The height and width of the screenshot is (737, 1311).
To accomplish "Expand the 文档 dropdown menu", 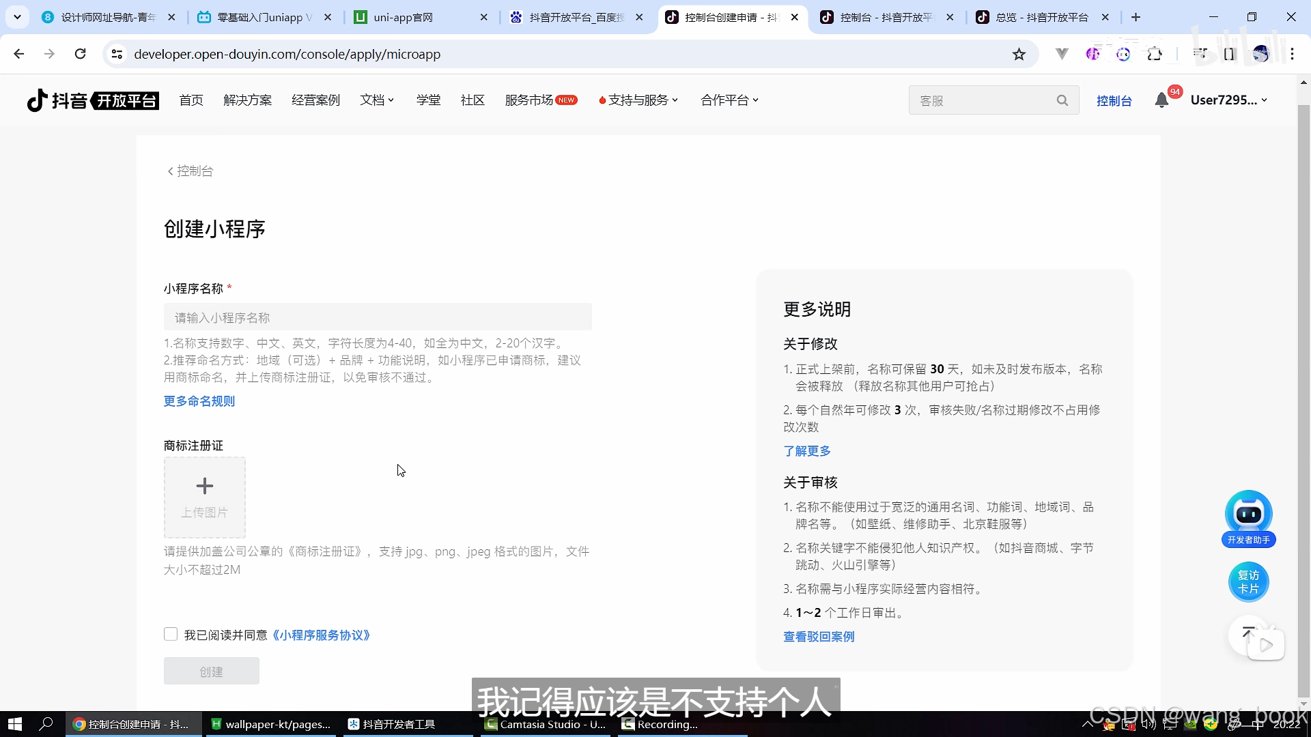I will (x=377, y=100).
